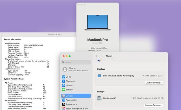Click the Condition Normal value

pos(27,73)
